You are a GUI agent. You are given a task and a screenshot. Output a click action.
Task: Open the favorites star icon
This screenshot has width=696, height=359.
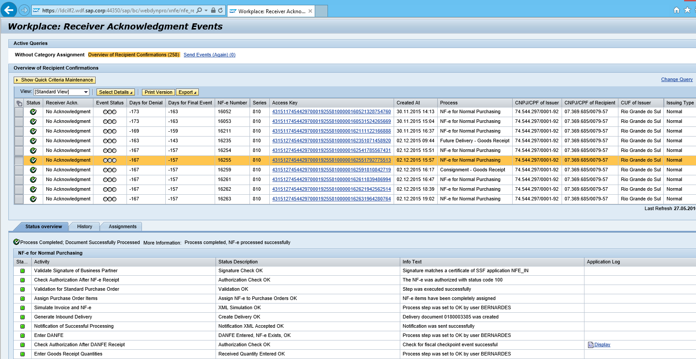point(687,10)
